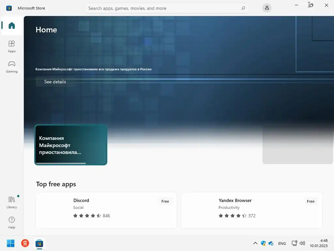Screen dimensions: 334x251
Task: Open the user account profile icon
Action: point(267,8)
